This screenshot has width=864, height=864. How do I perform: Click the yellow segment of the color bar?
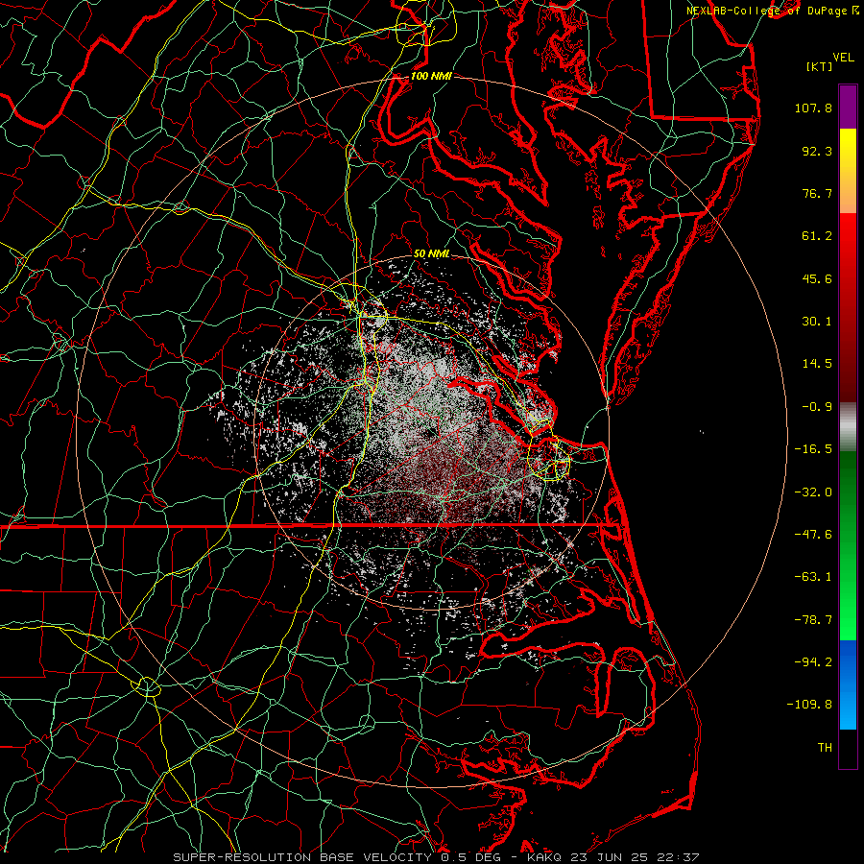(848, 150)
